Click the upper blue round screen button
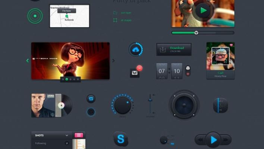This screenshot has width=264, height=149. tap(91, 99)
